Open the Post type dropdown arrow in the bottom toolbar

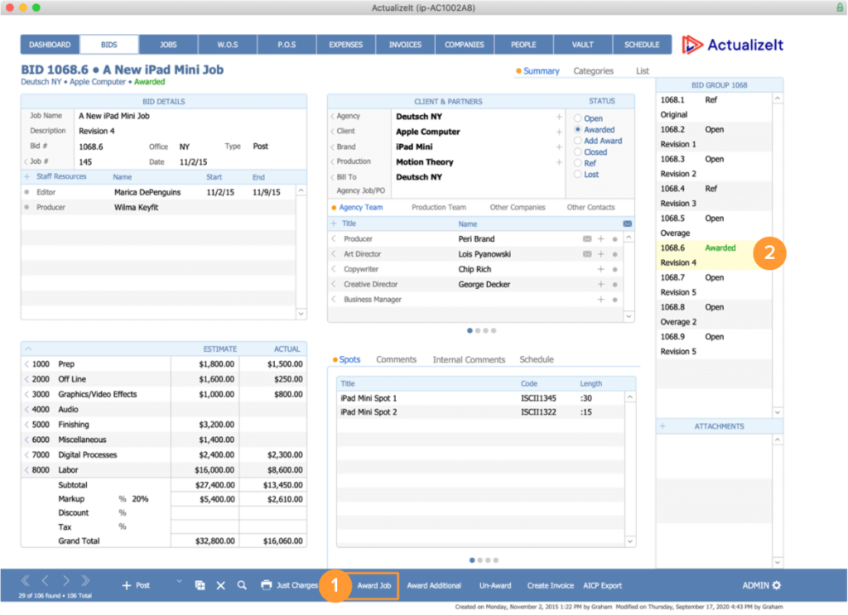point(179,582)
